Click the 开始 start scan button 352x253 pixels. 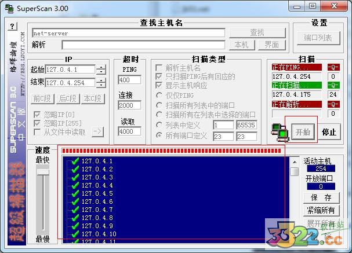pyautogui.click(x=303, y=132)
